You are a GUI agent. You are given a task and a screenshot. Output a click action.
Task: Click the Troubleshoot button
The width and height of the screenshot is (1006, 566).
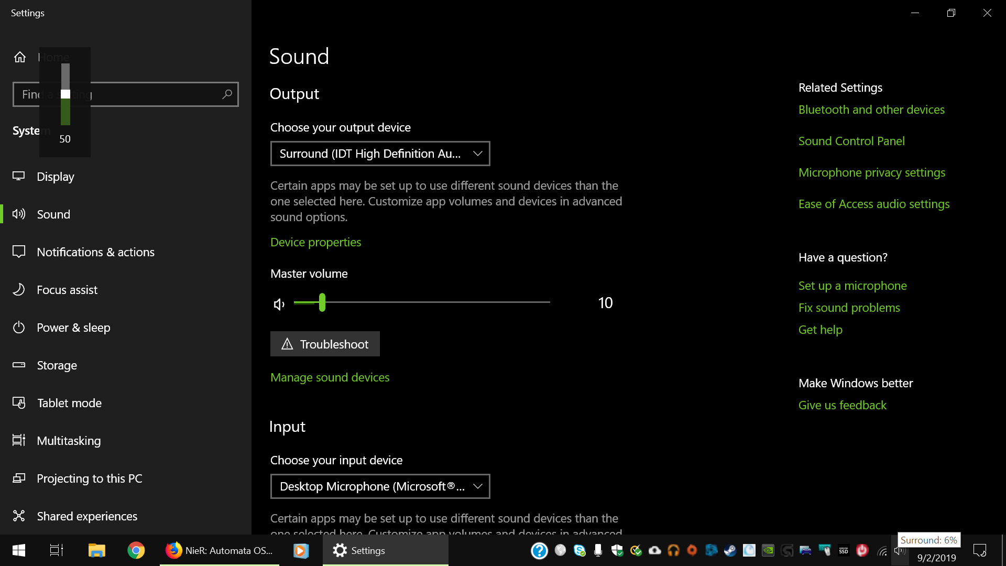click(325, 344)
